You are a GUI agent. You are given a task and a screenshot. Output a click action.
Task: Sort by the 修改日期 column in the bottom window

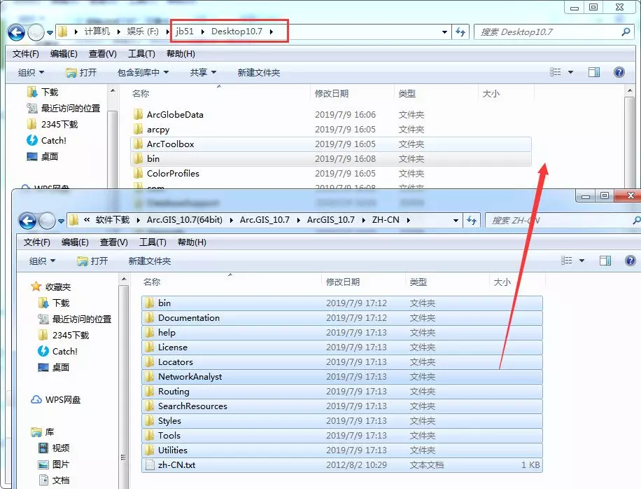tap(343, 282)
